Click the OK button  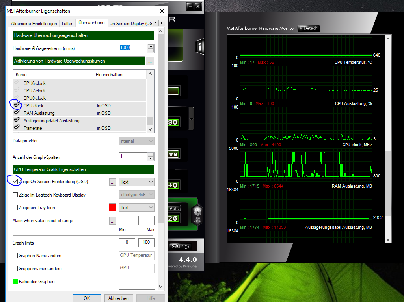(x=87, y=298)
